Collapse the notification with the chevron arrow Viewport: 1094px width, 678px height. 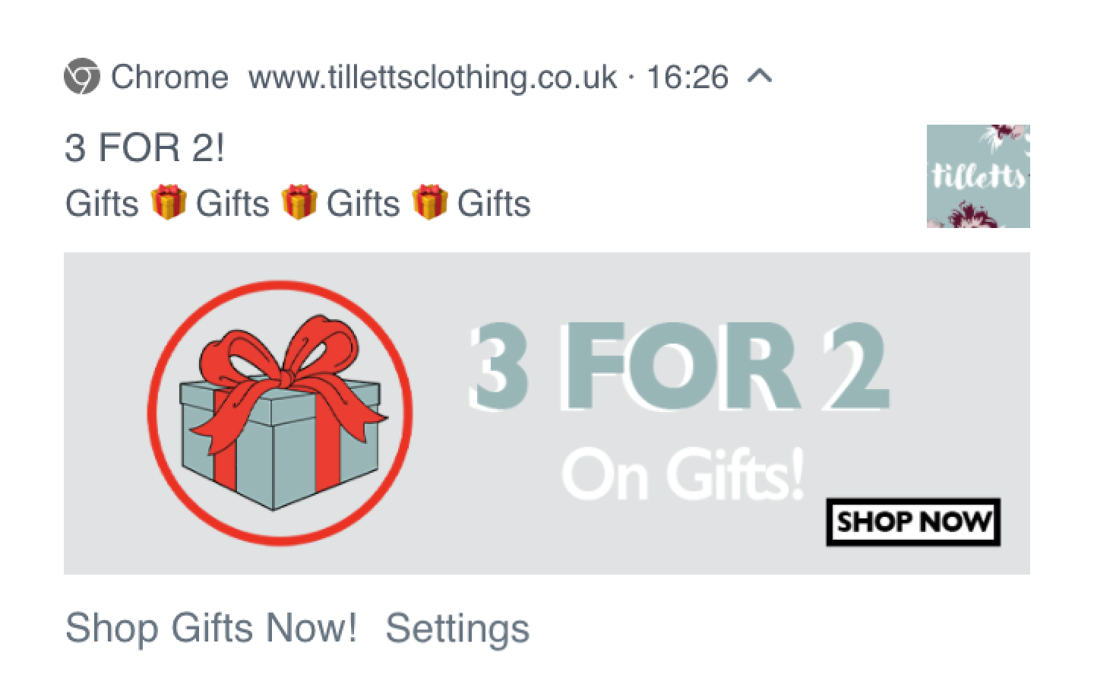760,76
